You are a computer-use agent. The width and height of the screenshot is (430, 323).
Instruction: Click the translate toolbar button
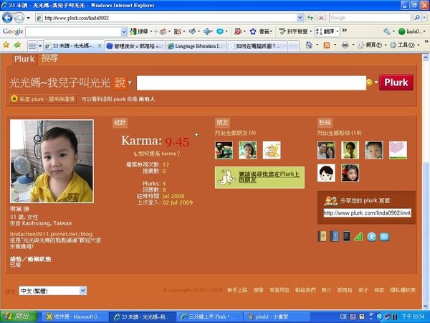325,32
